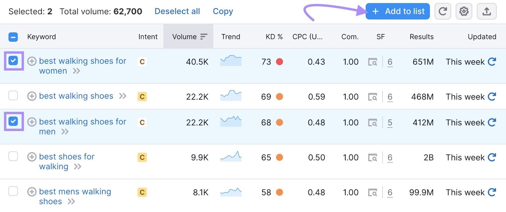Click the red KD 73 difficulty dot

pyautogui.click(x=279, y=62)
